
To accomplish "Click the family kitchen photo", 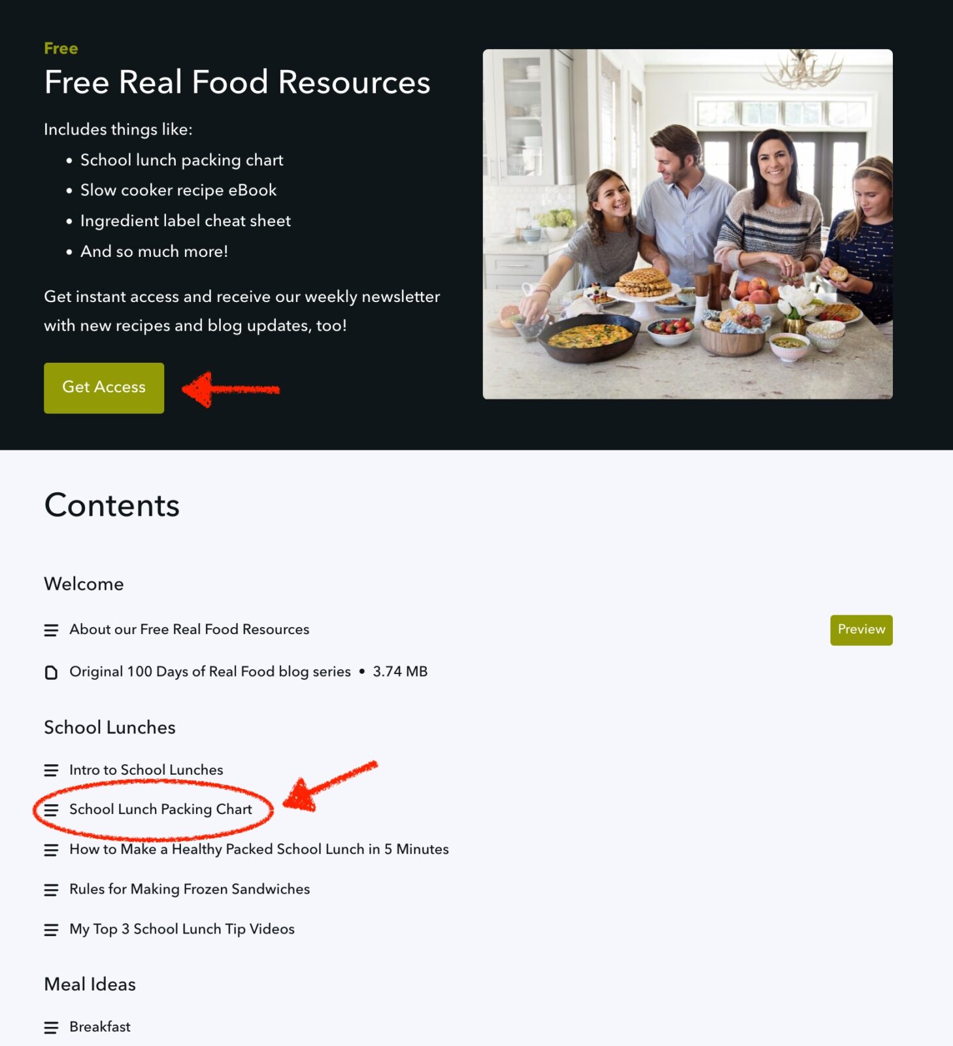I will (x=688, y=224).
